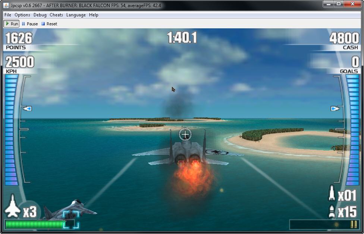Click the left altitude arrow marker
364x234 pixels.
tap(27, 109)
